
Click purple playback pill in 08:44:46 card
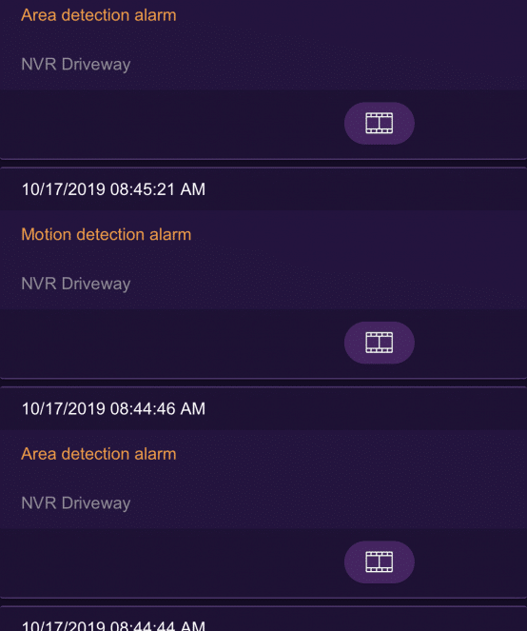tap(379, 562)
